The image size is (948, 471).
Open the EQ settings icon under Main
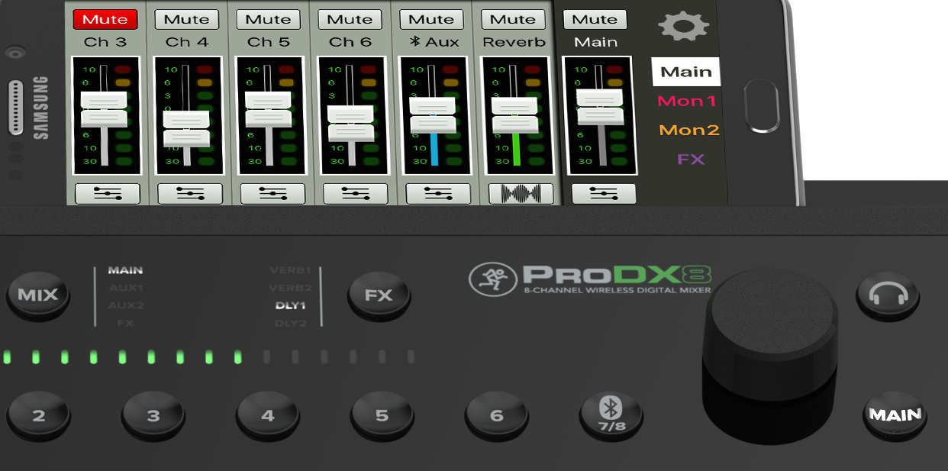pyautogui.click(x=604, y=194)
